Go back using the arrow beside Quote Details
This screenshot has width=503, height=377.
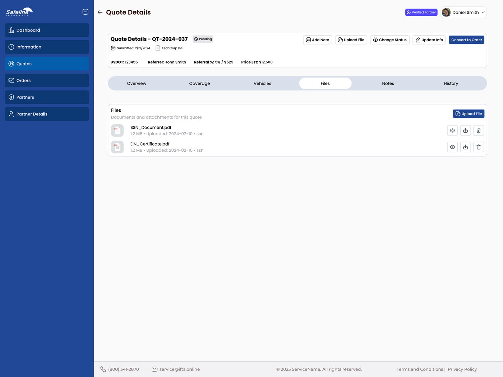pyautogui.click(x=100, y=12)
